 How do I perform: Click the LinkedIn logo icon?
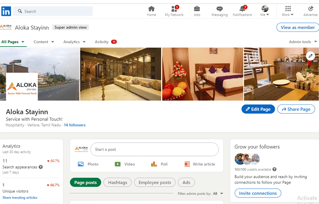point(6,11)
